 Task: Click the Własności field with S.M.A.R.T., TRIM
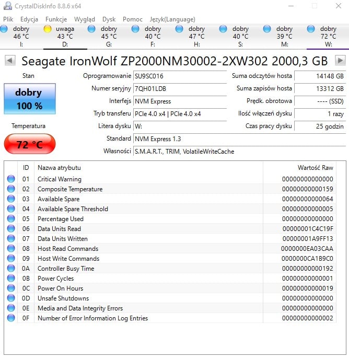click(239, 152)
